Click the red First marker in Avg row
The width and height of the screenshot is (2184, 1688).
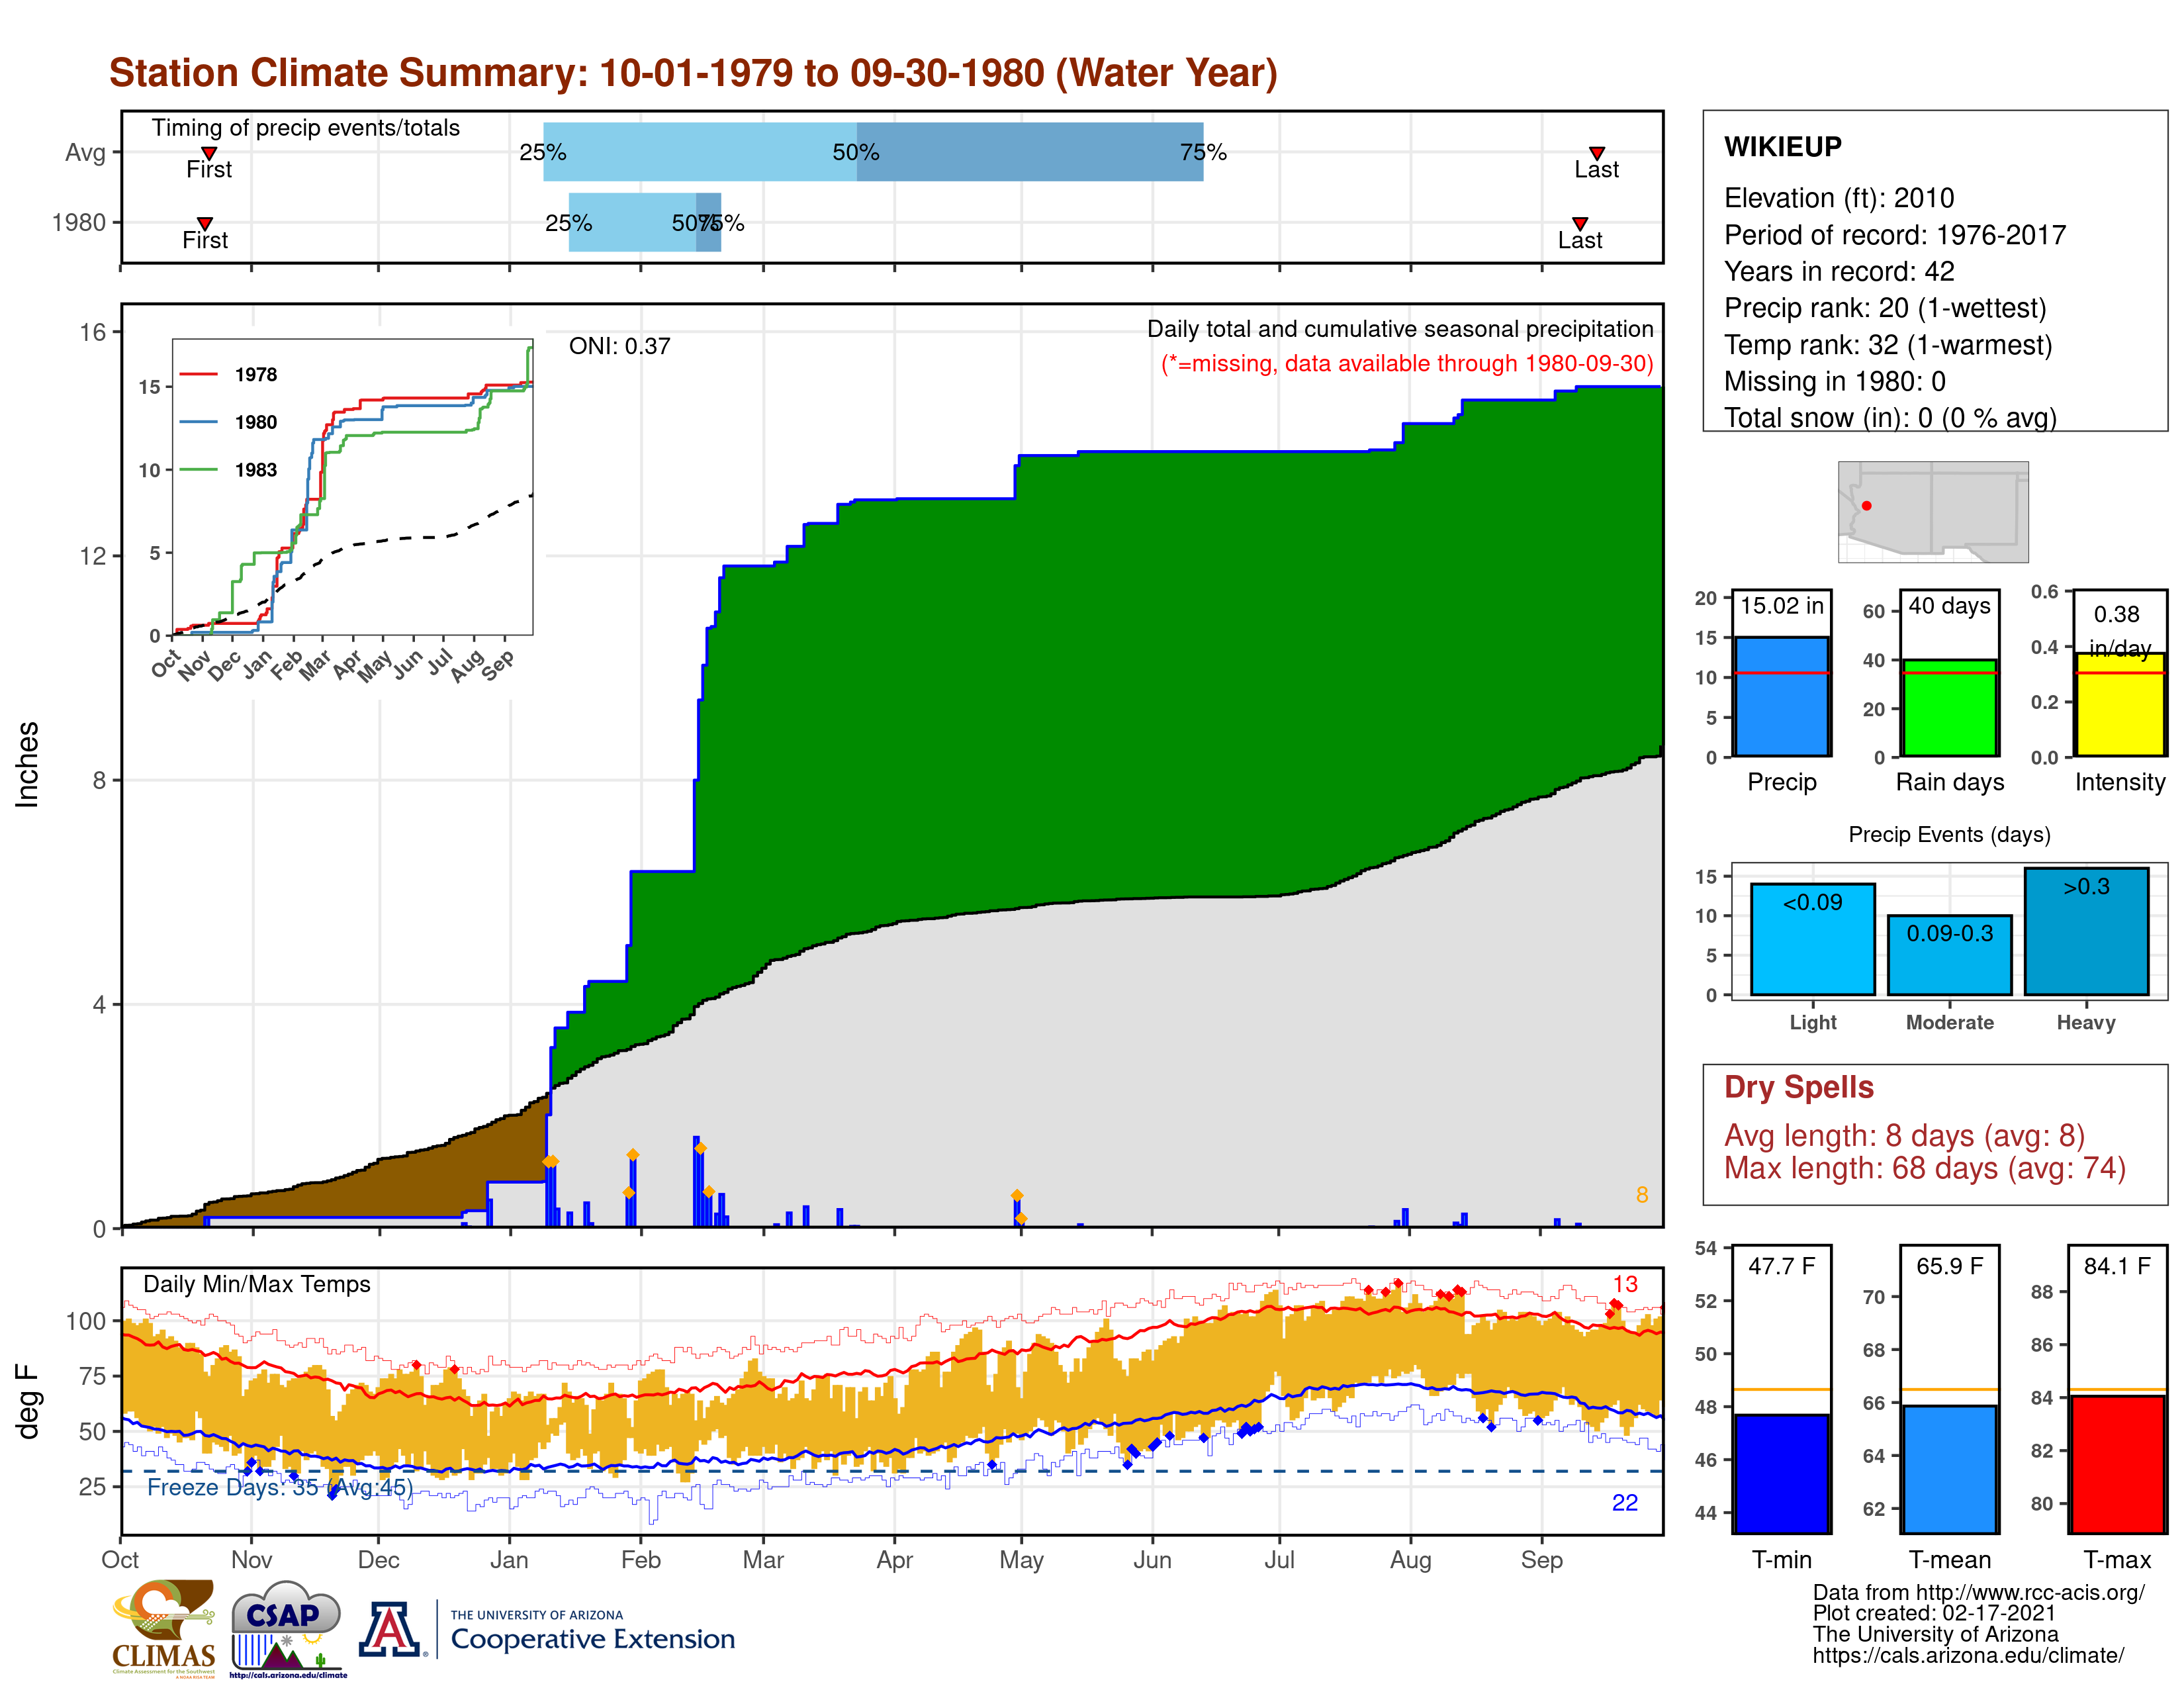(209, 153)
